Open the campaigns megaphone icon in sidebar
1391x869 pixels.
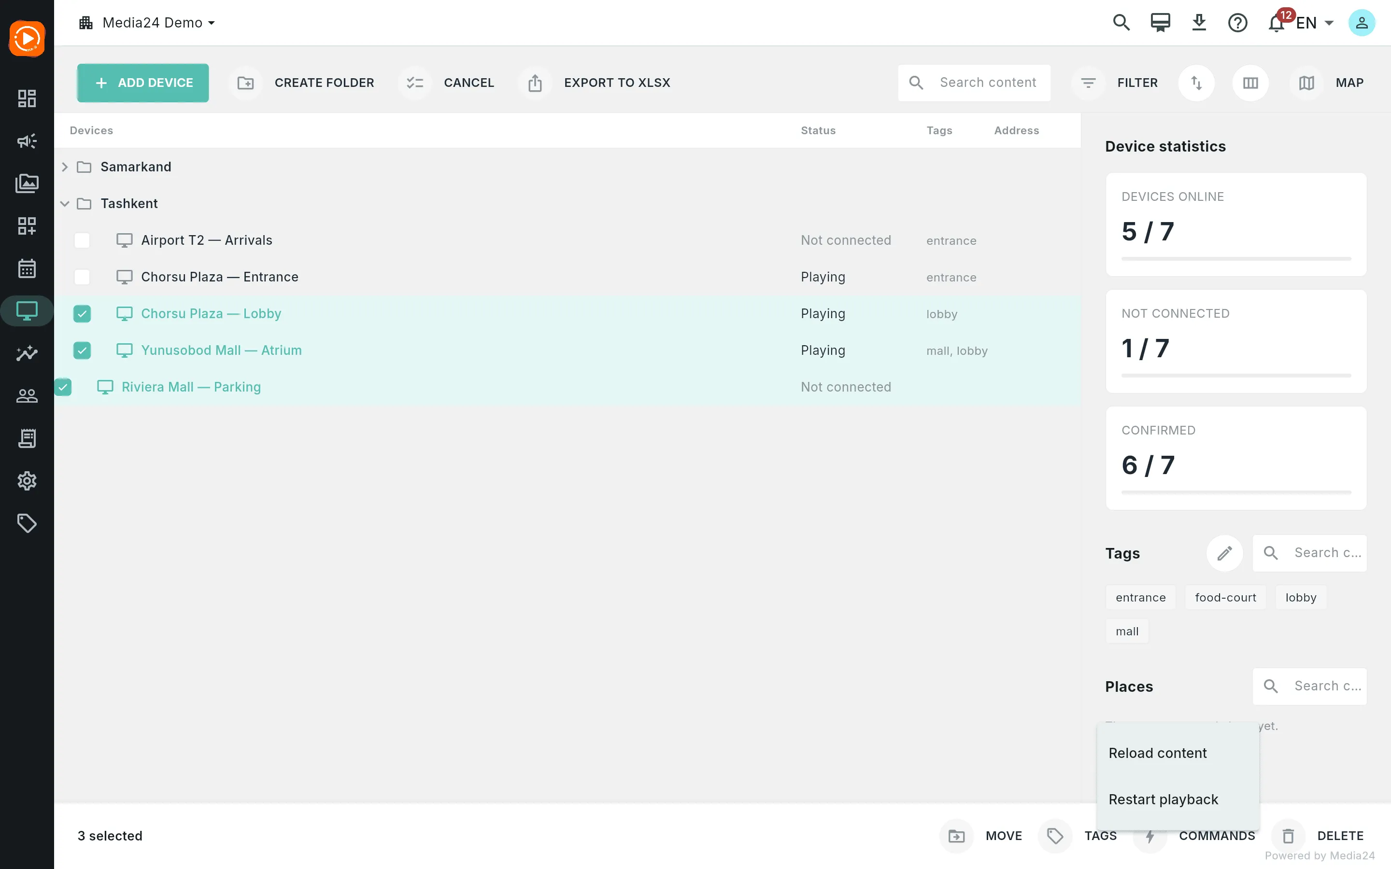click(x=27, y=141)
